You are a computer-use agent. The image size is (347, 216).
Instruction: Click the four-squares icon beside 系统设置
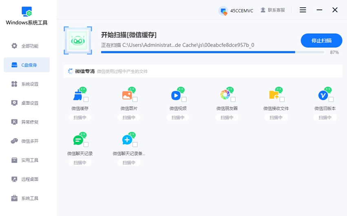(14, 84)
